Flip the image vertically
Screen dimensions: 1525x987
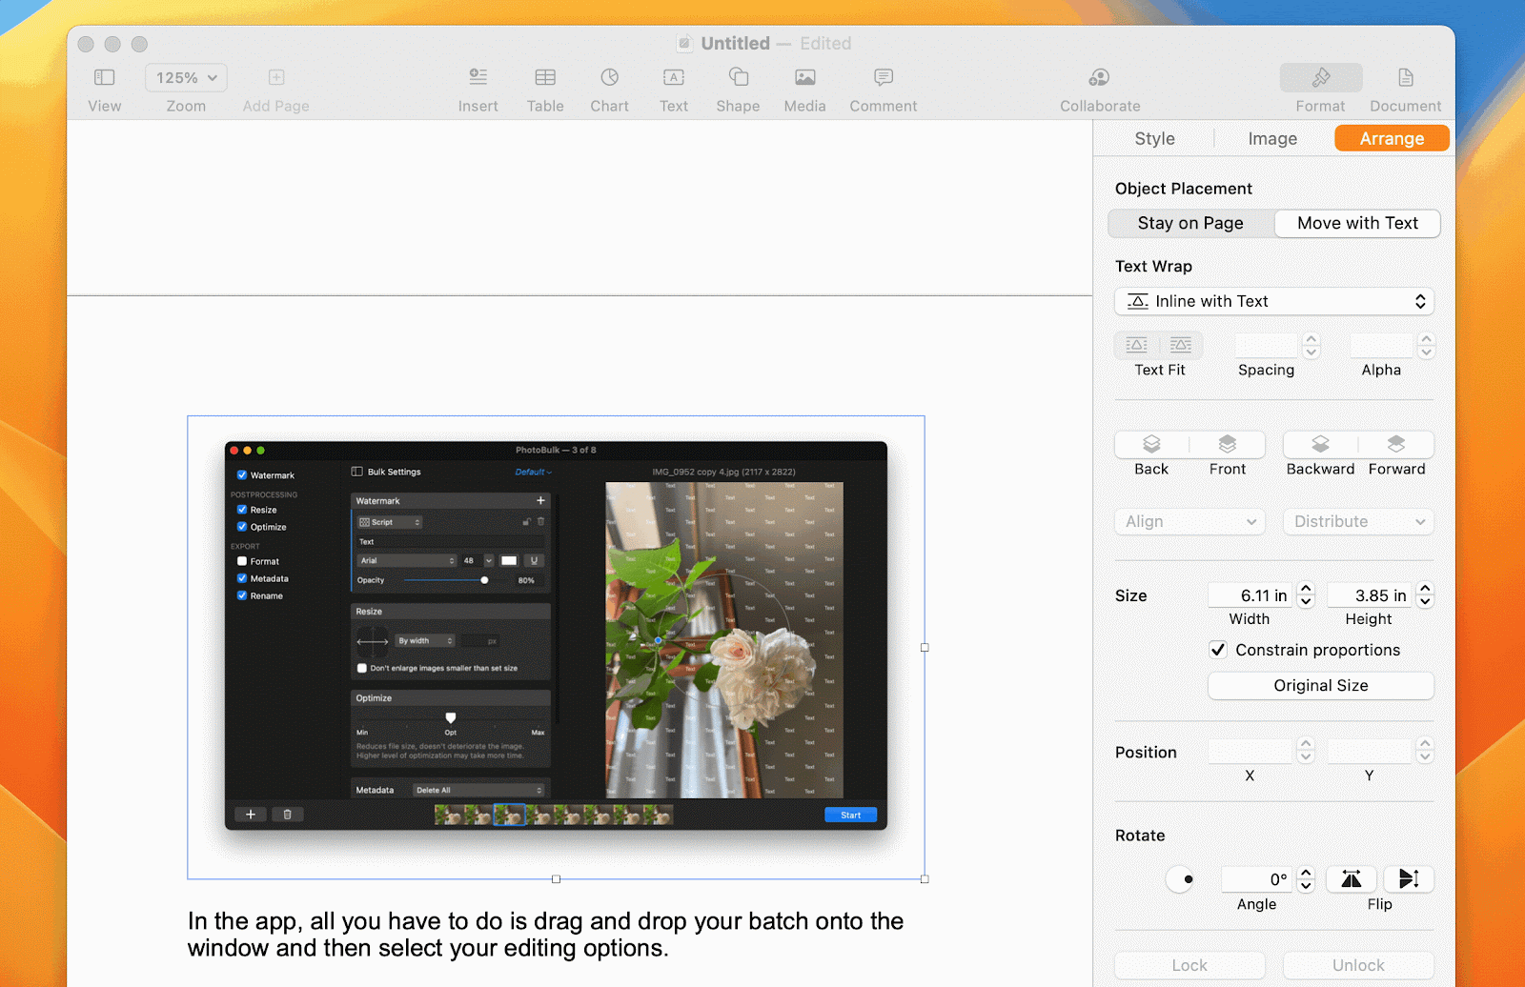pos(1409,878)
